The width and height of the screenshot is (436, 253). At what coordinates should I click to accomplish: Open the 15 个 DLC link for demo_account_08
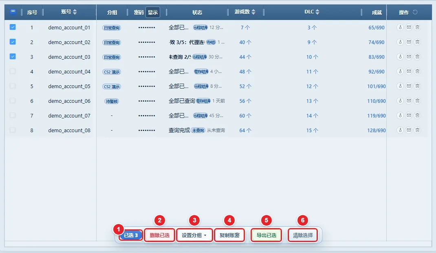pyautogui.click(x=312, y=131)
